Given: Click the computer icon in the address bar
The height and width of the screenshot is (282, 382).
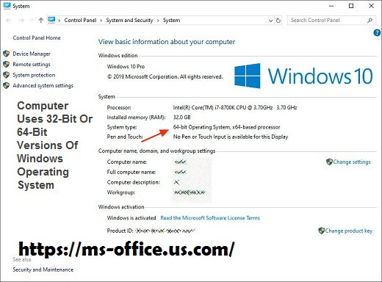Looking at the screenshot, I should tap(51, 20).
